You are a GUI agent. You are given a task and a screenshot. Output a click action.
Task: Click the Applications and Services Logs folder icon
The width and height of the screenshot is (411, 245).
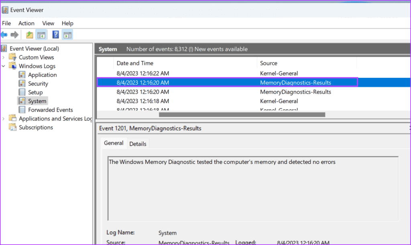point(12,118)
